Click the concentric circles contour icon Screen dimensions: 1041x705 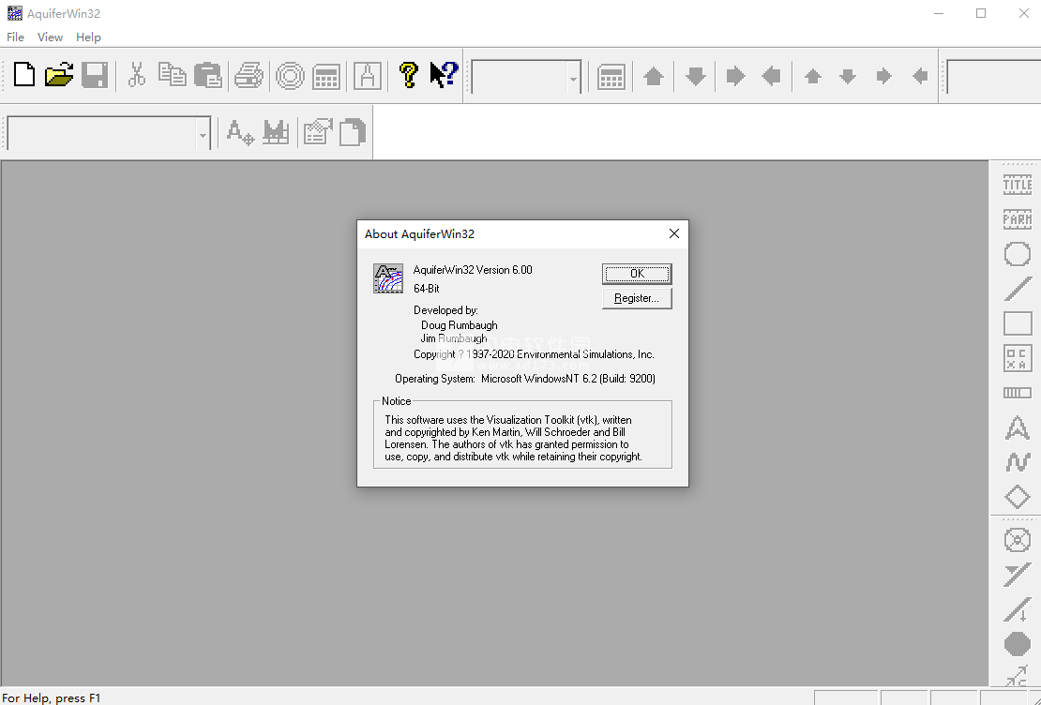click(290, 76)
